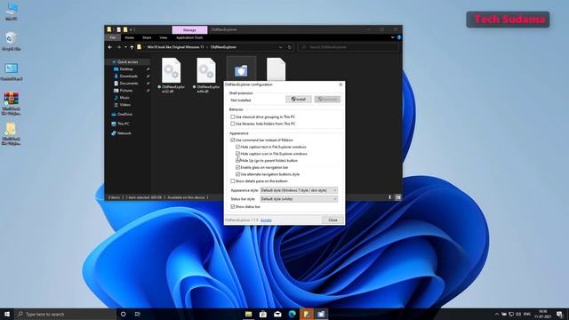
Task: Click the 'Win10 look like Original Windows 11' breadcrumb
Action: [176, 47]
